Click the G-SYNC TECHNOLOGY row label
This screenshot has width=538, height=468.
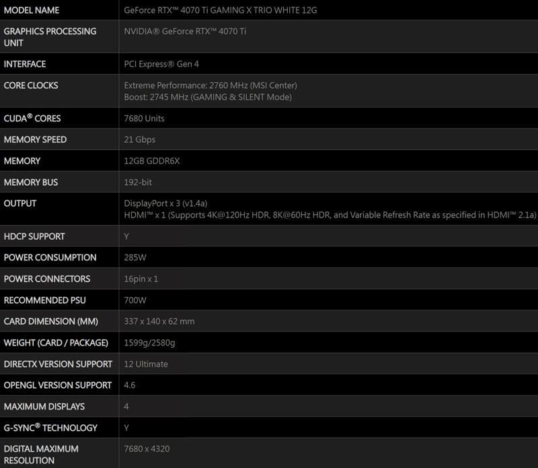[x=50, y=428]
